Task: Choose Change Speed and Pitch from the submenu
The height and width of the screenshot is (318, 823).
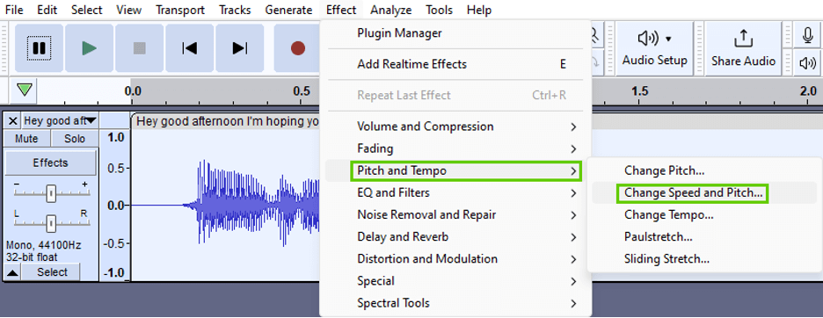Action: 693,193
